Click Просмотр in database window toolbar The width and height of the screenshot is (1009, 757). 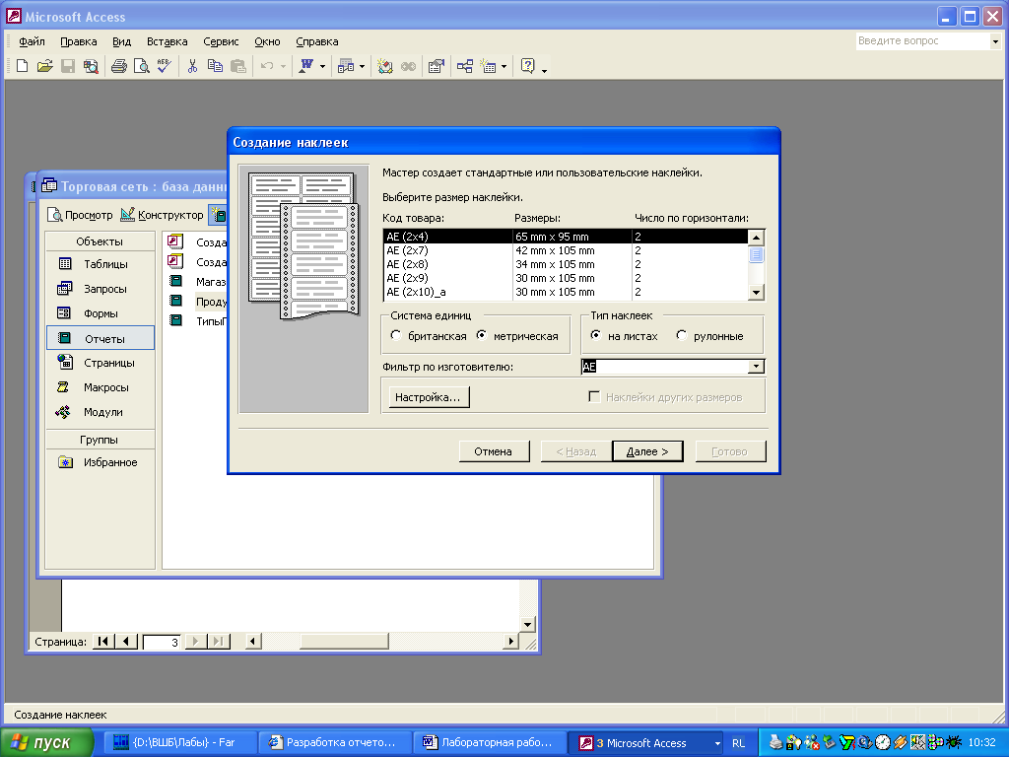click(x=80, y=215)
